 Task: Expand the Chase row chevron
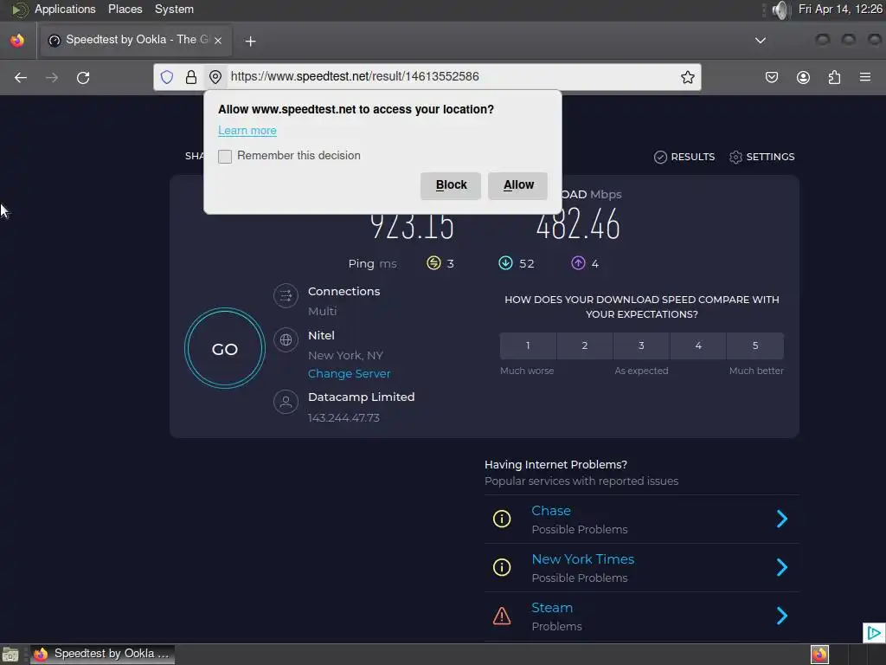(x=782, y=520)
